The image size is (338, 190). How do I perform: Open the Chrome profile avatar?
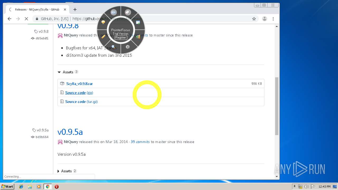pos(264,19)
